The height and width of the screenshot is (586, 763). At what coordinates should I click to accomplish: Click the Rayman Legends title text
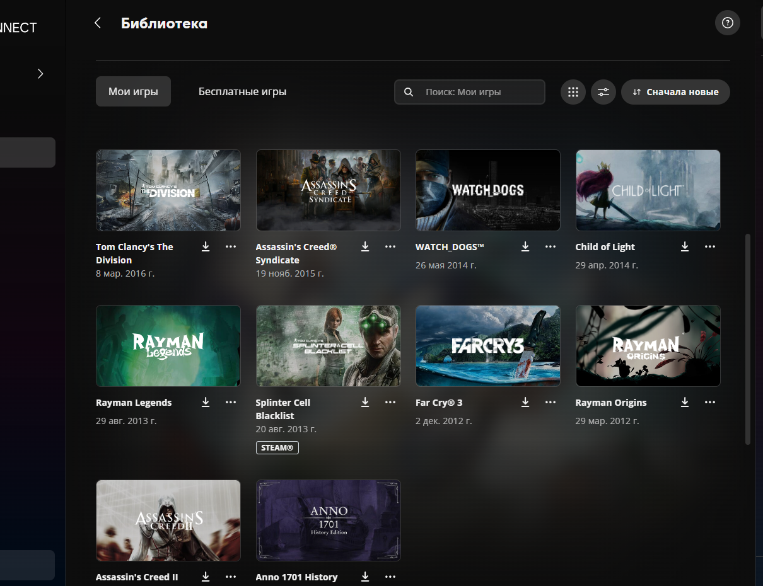[x=134, y=403]
